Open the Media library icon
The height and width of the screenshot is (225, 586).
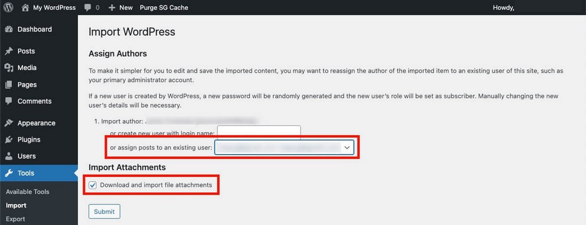[x=9, y=67]
